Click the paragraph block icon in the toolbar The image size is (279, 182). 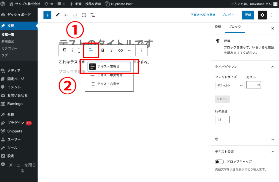coord(64,50)
